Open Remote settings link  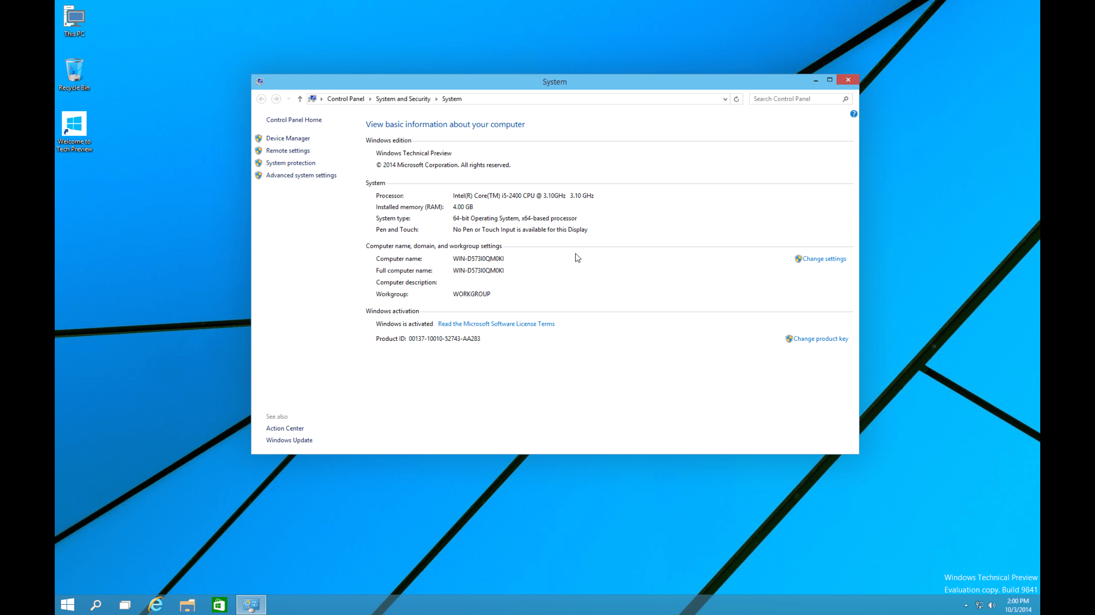tap(288, 151)
